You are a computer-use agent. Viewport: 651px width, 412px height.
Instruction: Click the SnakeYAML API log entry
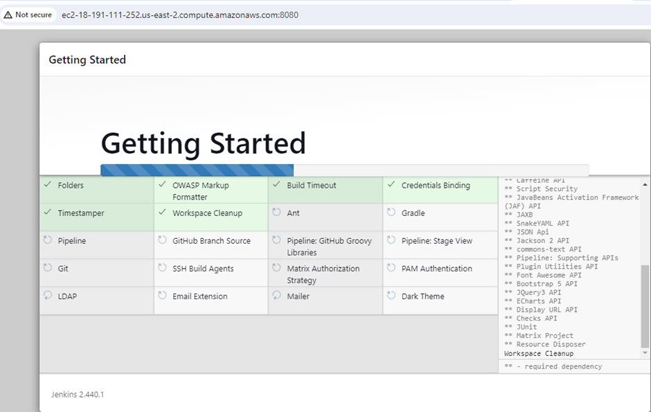point(537,223)
